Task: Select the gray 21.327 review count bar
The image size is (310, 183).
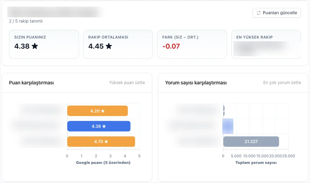Action: (x=251, y=142)
